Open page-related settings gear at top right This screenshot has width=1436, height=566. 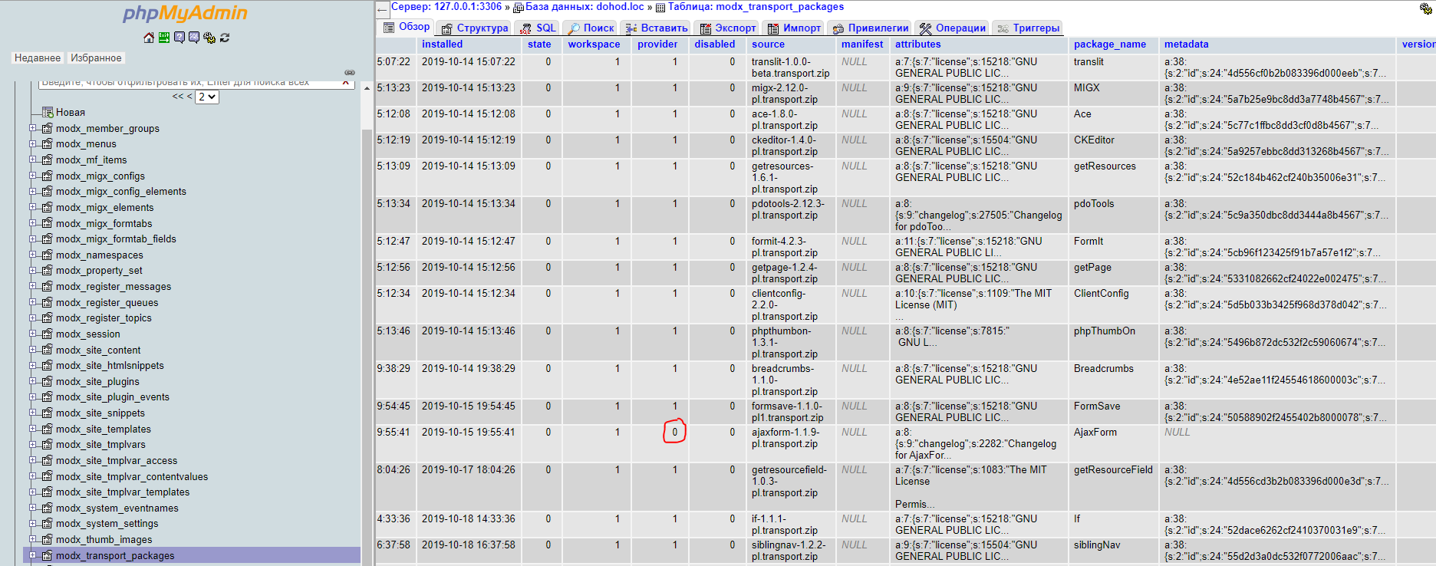pyautogui.click(x=1426, y=8)
